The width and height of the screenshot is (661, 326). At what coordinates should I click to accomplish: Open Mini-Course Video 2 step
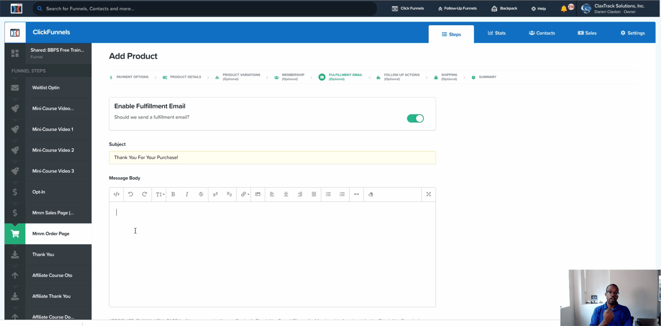48,150
